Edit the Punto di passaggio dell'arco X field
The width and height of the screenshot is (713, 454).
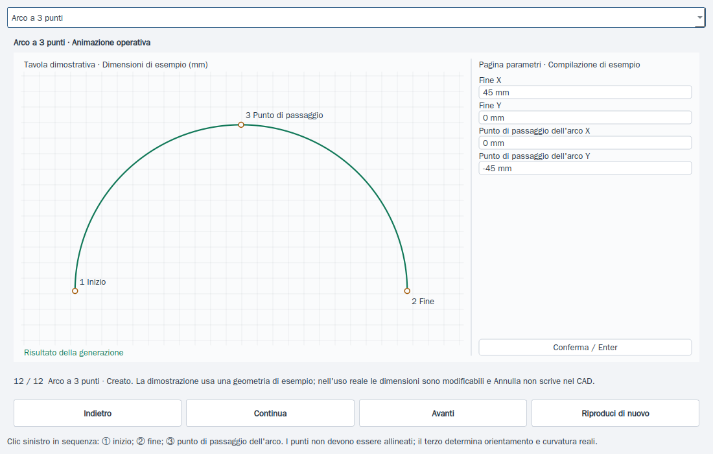coord(585,143)
